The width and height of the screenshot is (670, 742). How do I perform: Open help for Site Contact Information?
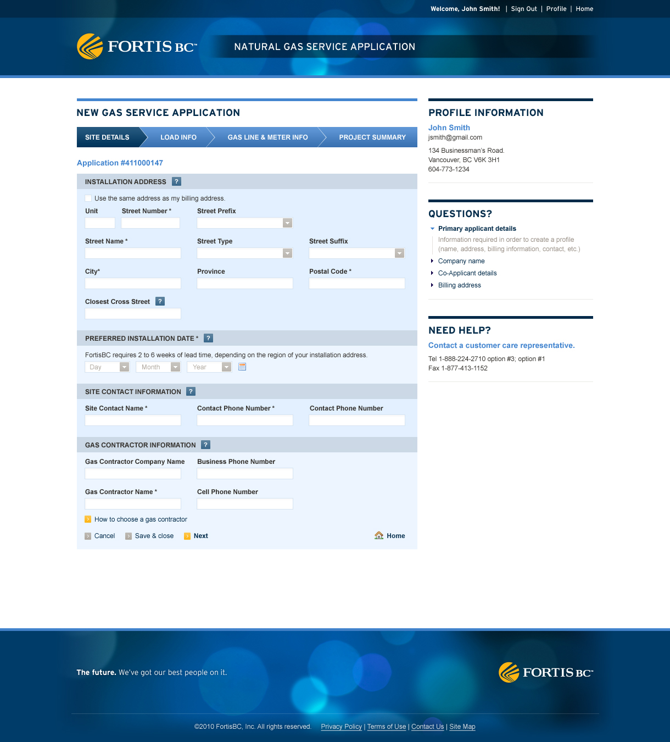pyautogui.click(x=191, y=391)
